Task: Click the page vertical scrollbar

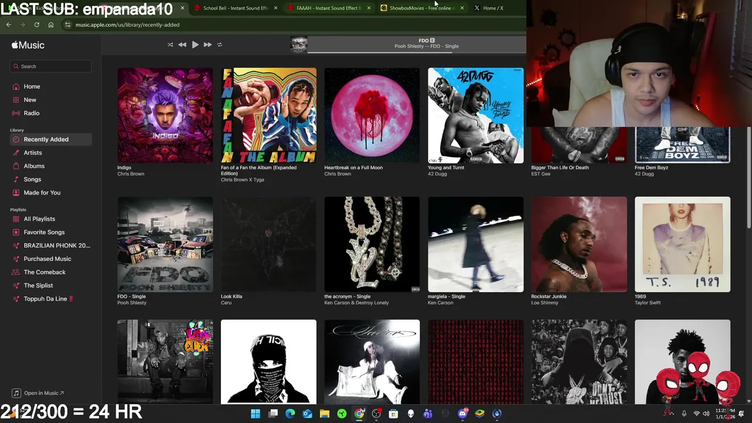Action: point(748,176)
